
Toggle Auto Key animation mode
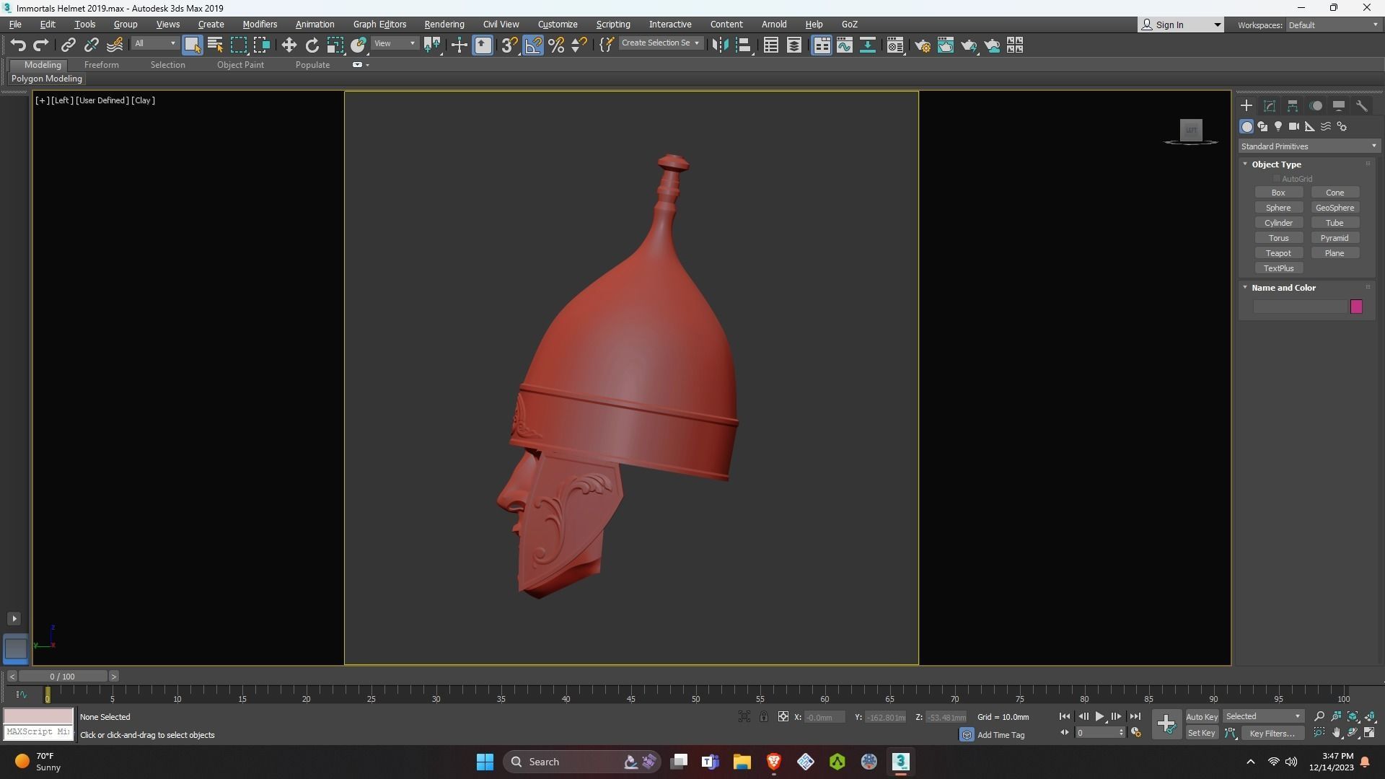point(1201,716)
